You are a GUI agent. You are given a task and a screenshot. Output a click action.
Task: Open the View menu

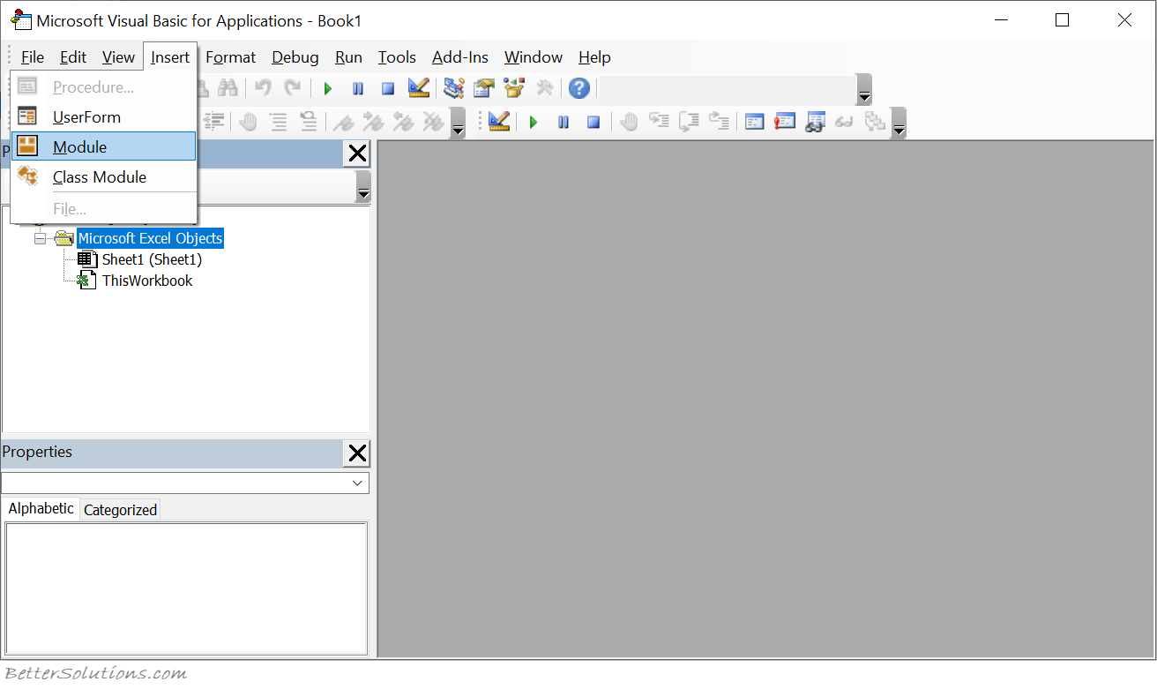118,57
